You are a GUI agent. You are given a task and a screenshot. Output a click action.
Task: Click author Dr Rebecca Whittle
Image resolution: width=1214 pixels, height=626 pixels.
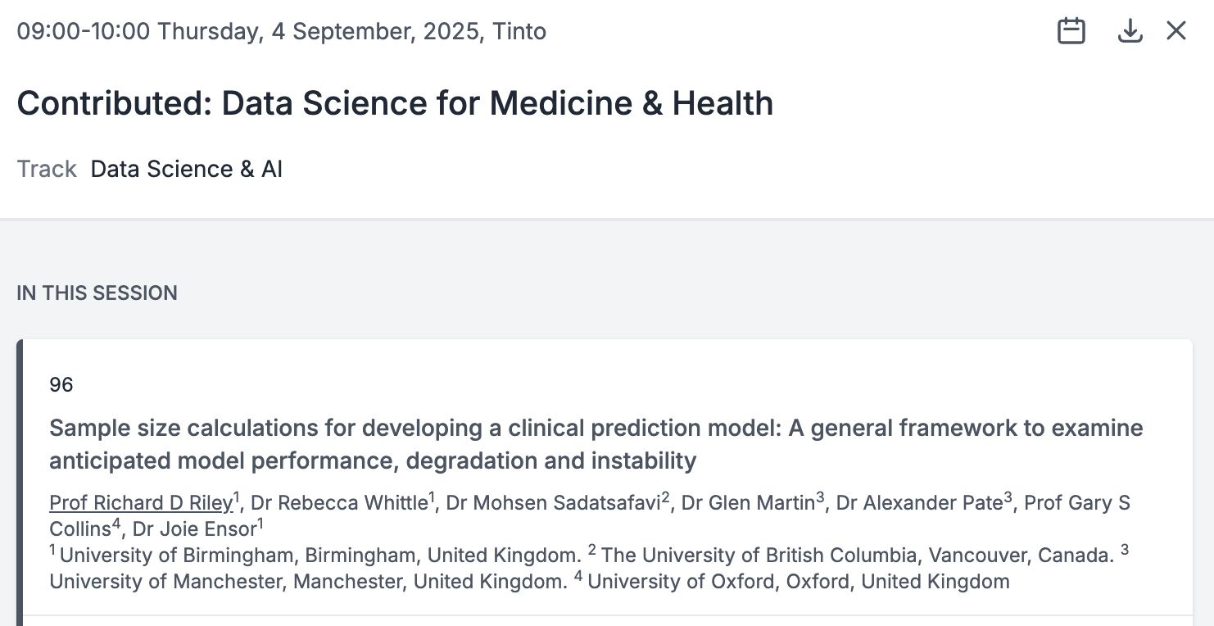click(339, 503)
